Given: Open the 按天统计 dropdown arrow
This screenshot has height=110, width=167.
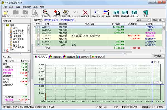Looking at the screenshot, I should pos(163,56).
